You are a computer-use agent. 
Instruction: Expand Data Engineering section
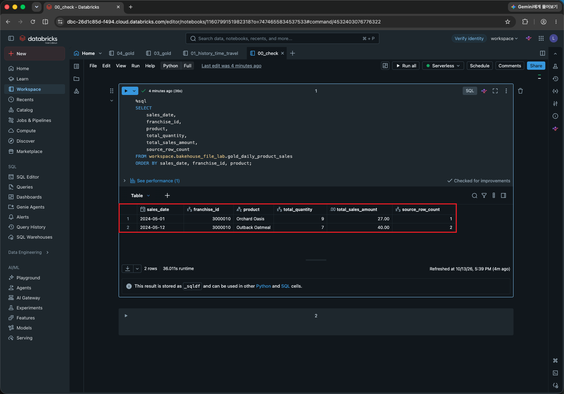(28, 252)
